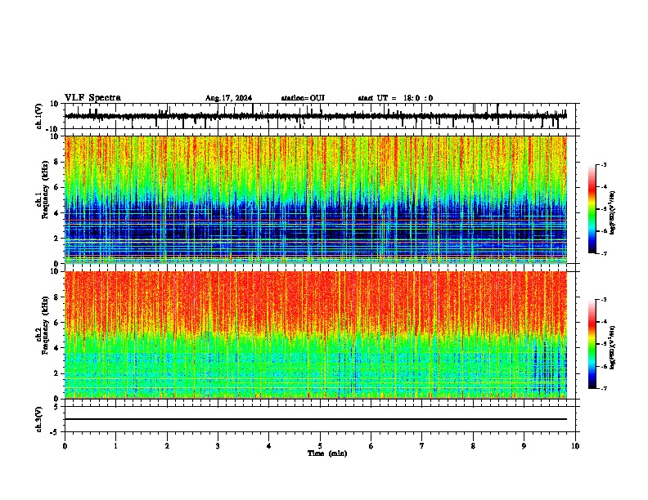Click the "6" kHz tick of ch.1 spectrogram

coord(57,187)
